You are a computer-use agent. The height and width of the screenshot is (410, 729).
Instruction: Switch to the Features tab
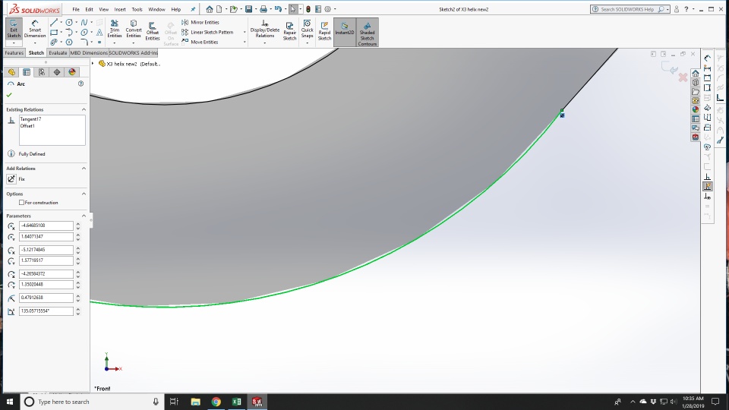[x=14, y=52]
